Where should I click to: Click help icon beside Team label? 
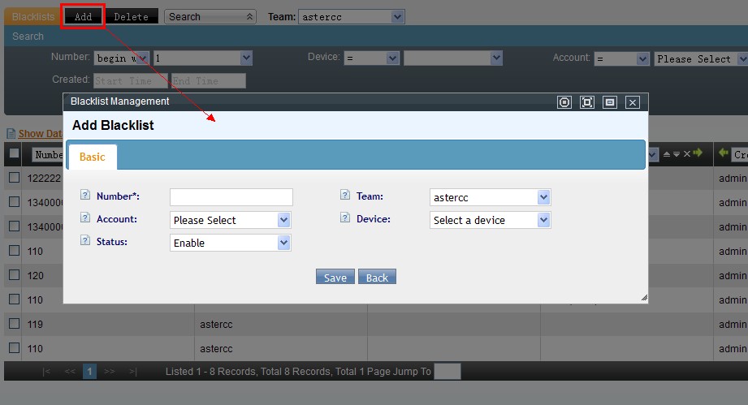pos(345,196)
